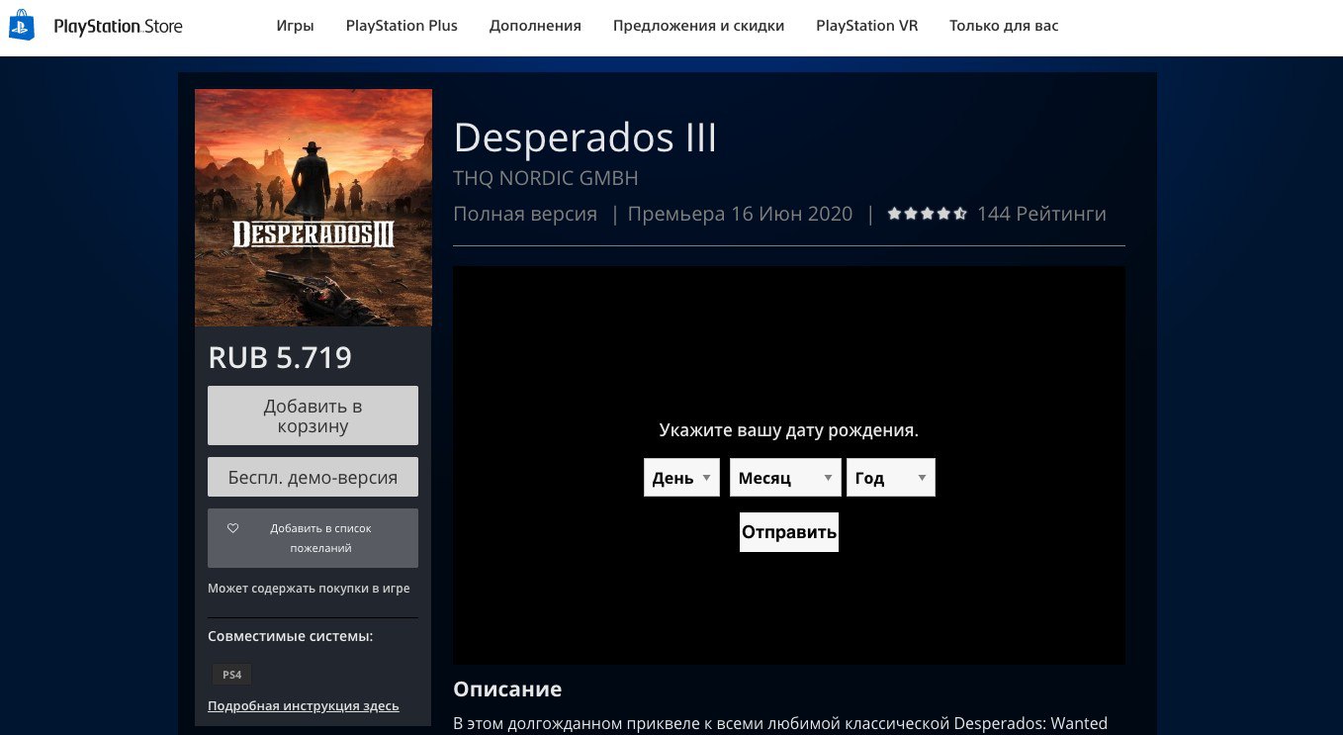Open the Игры menu
Image resolution: width=1343 pixels, height=735 pixels.
(x=296, y=26)
